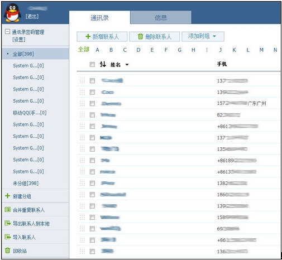Check the box for the 广东广州 contact
The width and height of the screenshot is (282, 260).
92,103
